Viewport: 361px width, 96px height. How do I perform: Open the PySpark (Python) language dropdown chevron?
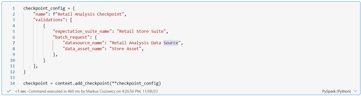[355, 91]
